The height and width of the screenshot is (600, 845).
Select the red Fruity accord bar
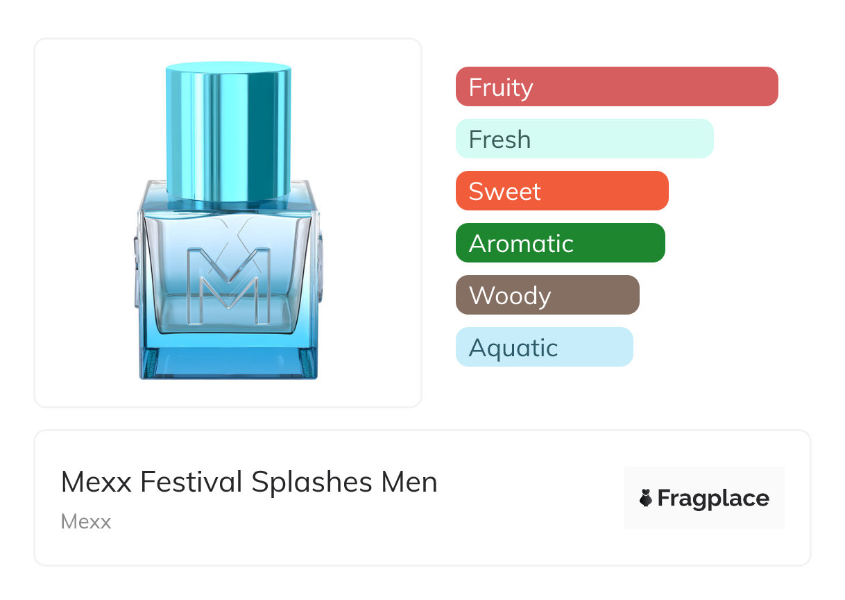point(616,87)
